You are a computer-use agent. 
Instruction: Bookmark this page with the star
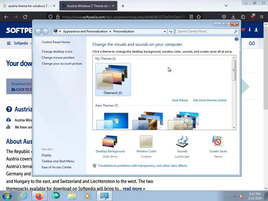point(198,17)
